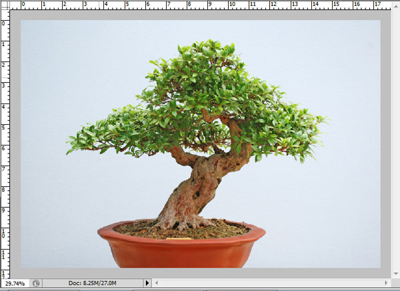Click the vertical ruler at mark 5
Image resolution: width=400 pixels, height=291 pixels.
(x=5, y=127)
